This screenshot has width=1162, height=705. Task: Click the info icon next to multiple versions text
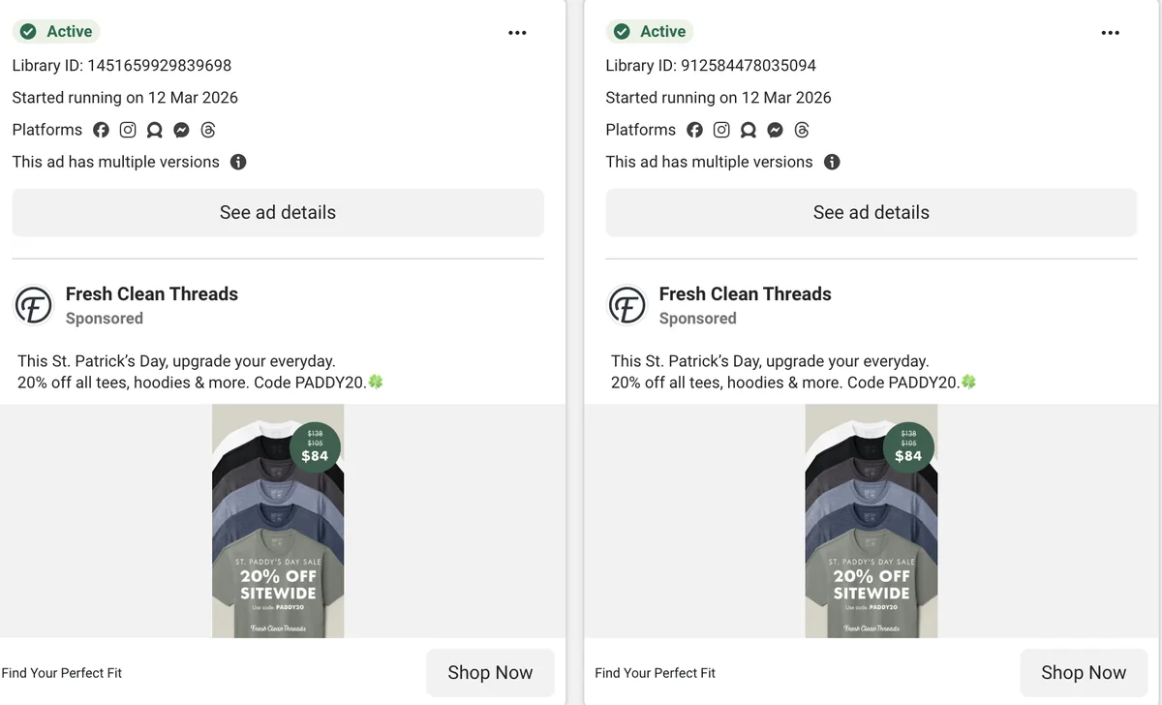point(238,162)
